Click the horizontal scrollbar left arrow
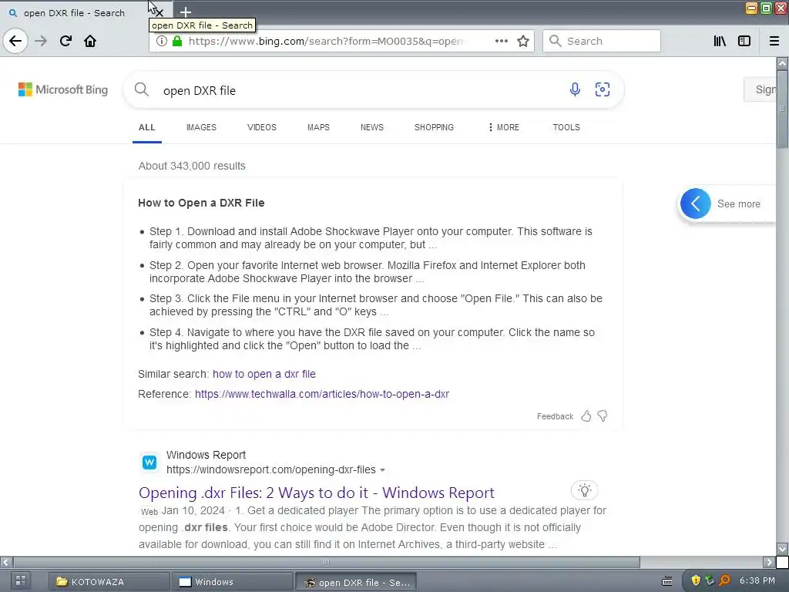Viewport: 789px width, 592px height. (x=5, y=562)
